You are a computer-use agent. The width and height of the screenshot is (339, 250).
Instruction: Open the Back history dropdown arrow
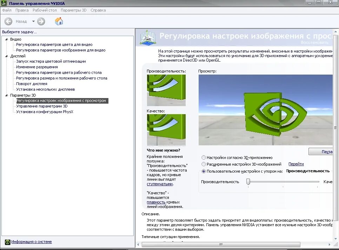tap(33, 21)
